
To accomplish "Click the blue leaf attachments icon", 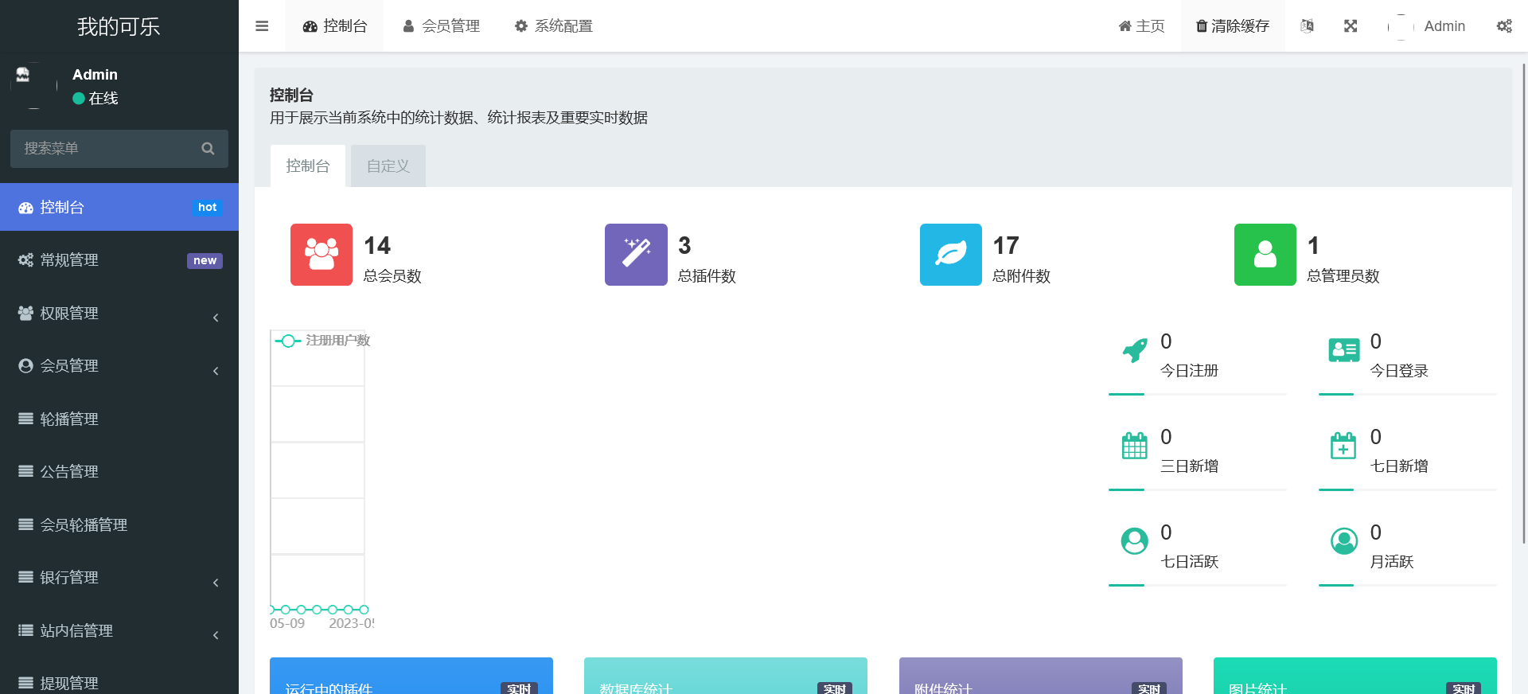I will 950,255.
